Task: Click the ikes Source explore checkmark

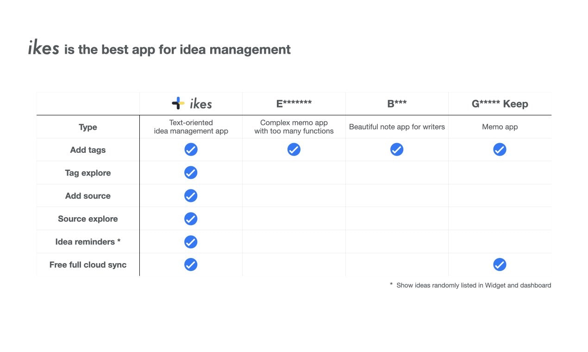Action: (x=191, y=219)
